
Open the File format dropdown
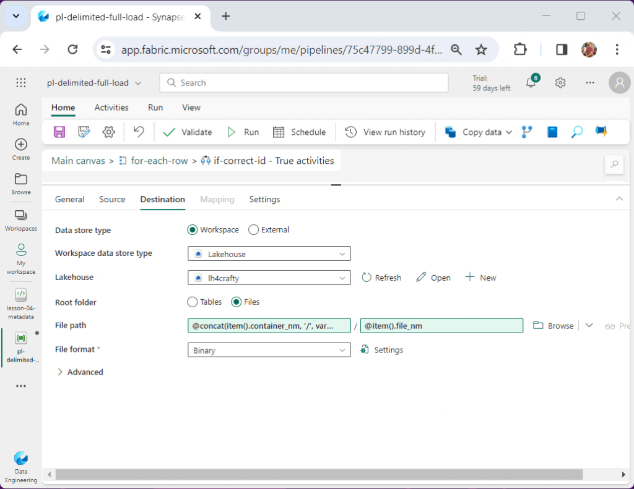coord(269,349)
